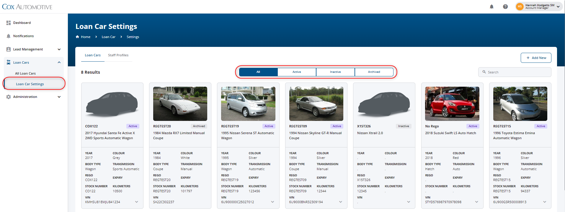The image size is (565, 212).
Task: Click the Active badge on REGTEST09
Action: (337, 126)
